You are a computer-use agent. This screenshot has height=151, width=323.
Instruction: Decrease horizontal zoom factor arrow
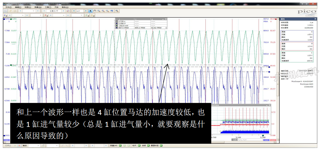[74, 11]
